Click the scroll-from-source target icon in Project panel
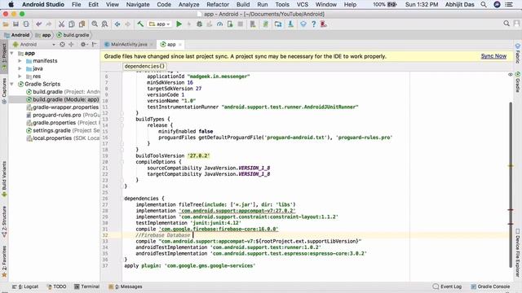Viewport: 522px width, 293px height. point(62,44)
